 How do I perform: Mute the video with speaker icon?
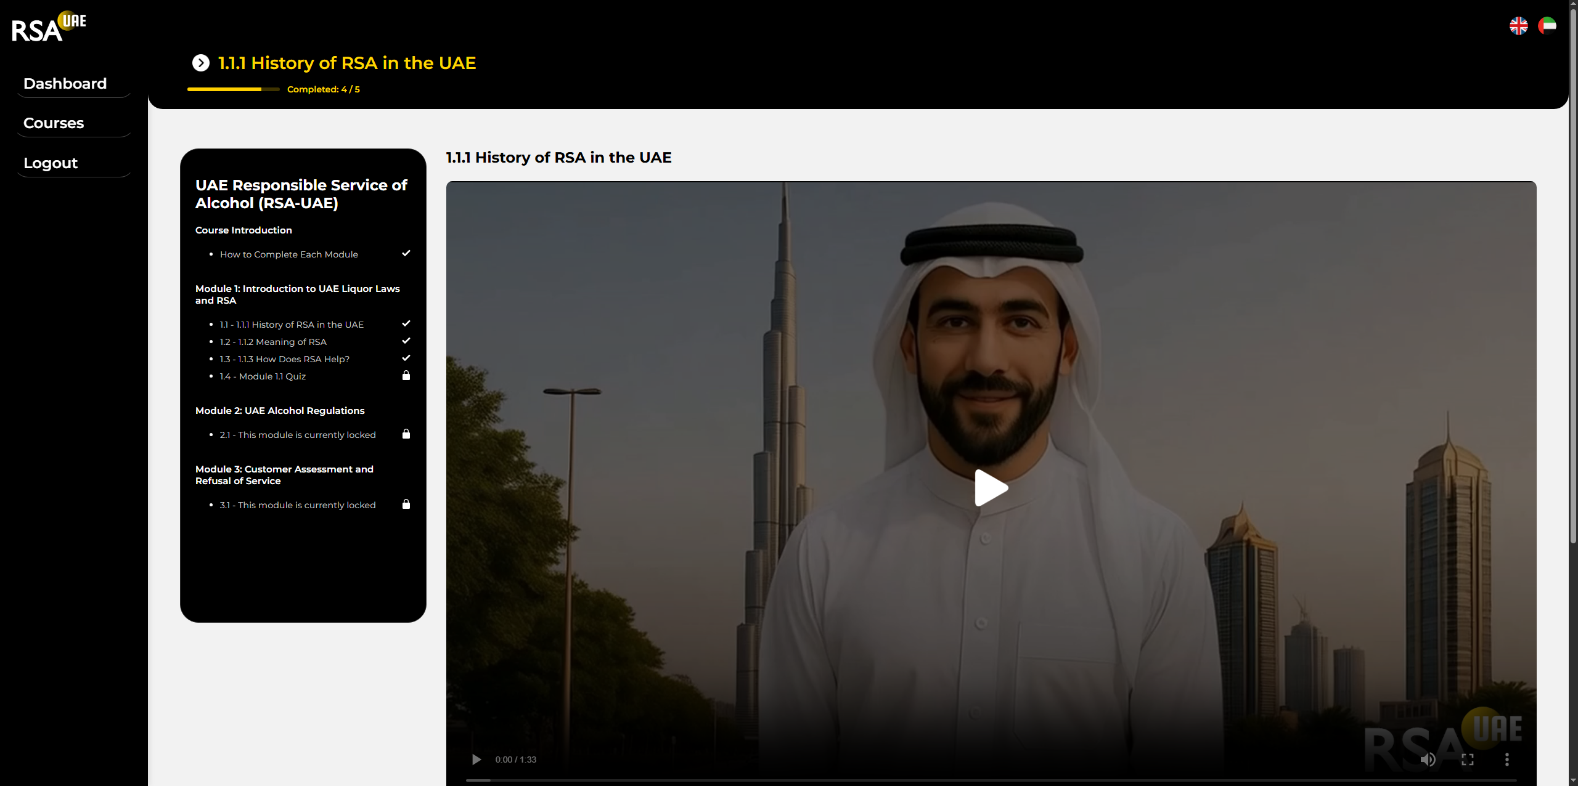[x=1428, y=760]
